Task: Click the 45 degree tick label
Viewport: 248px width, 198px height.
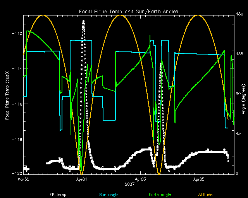Action: [x=239, y=134]
